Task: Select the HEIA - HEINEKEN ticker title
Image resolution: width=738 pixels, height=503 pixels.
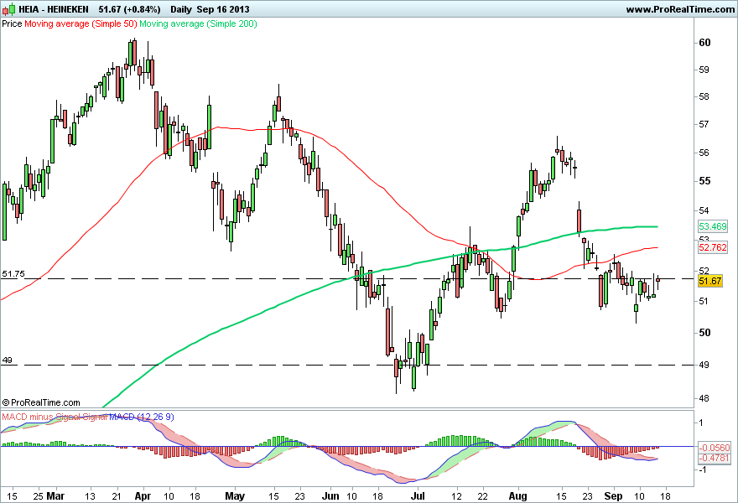Action: coord(54,9)
